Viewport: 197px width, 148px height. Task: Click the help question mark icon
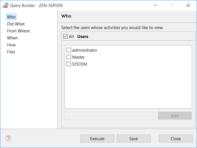click(x=8, y=138)
